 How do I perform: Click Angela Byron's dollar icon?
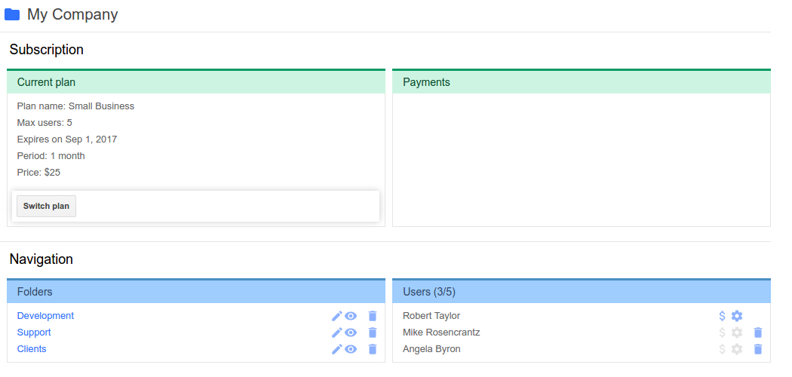[x=723, y=349]
